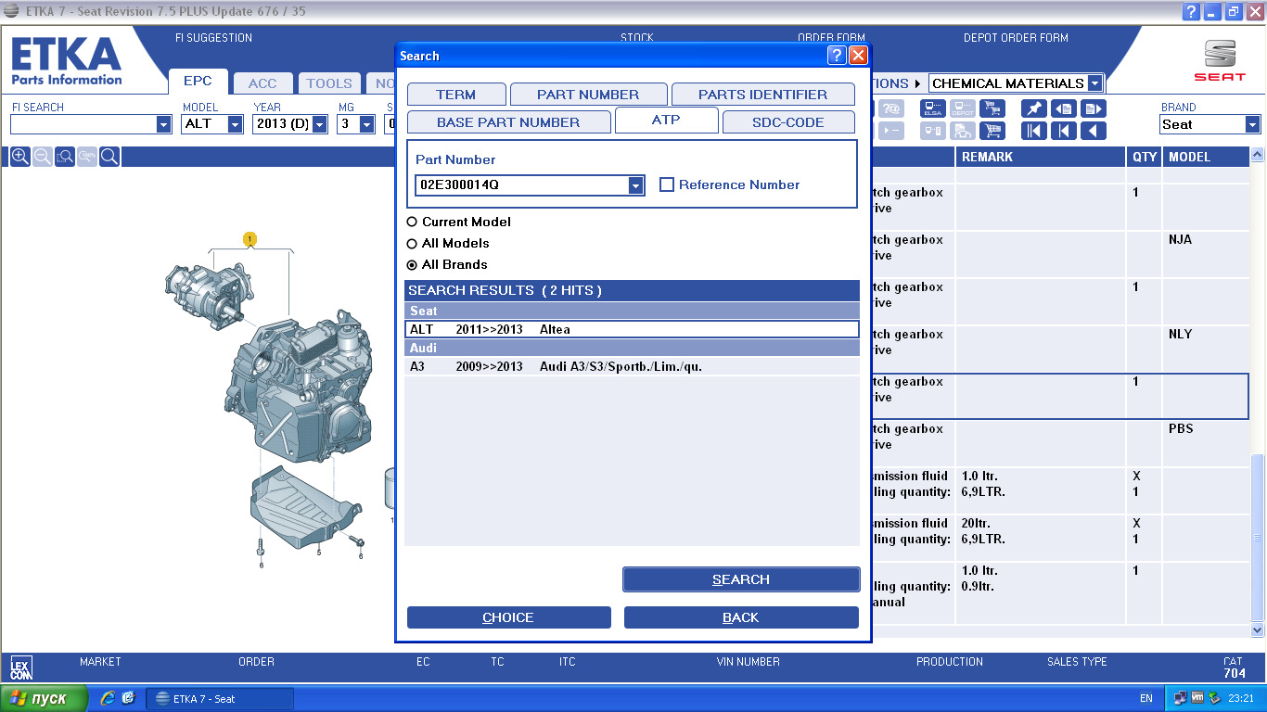Click the pushpin bookmark icon

click(x=1034, y=108)
